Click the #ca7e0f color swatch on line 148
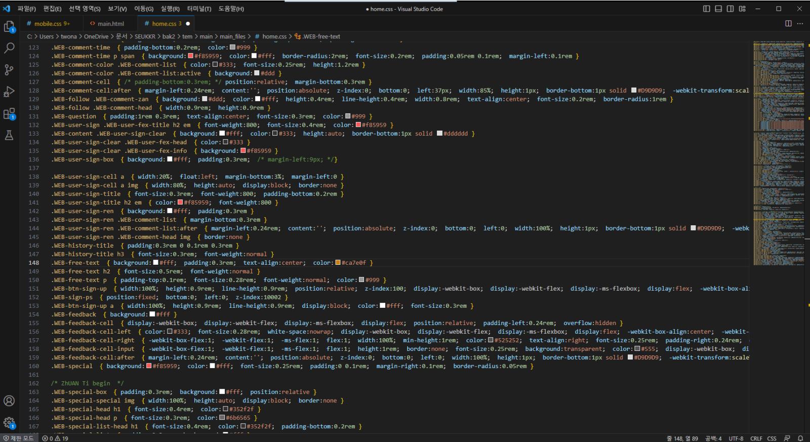Image resolution: width=810 pixels, height=442 pixels. tap(338, 263)
